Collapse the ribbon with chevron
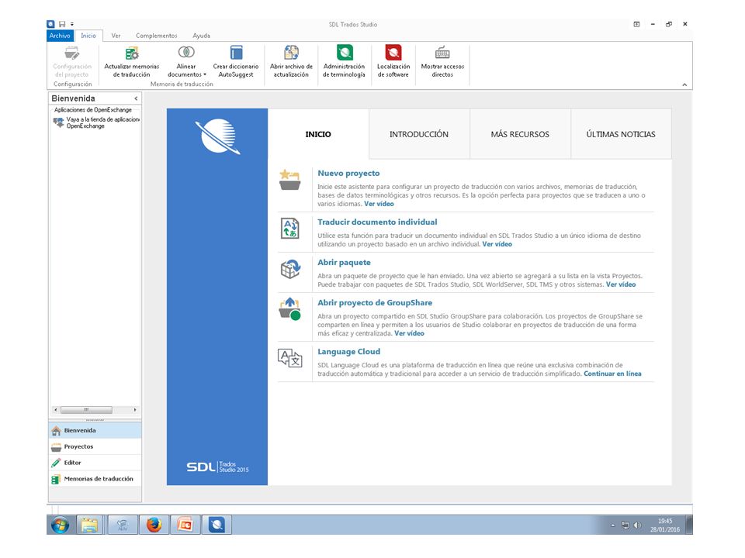The height and width of the screenshot is (558, 745). [684, 84]
